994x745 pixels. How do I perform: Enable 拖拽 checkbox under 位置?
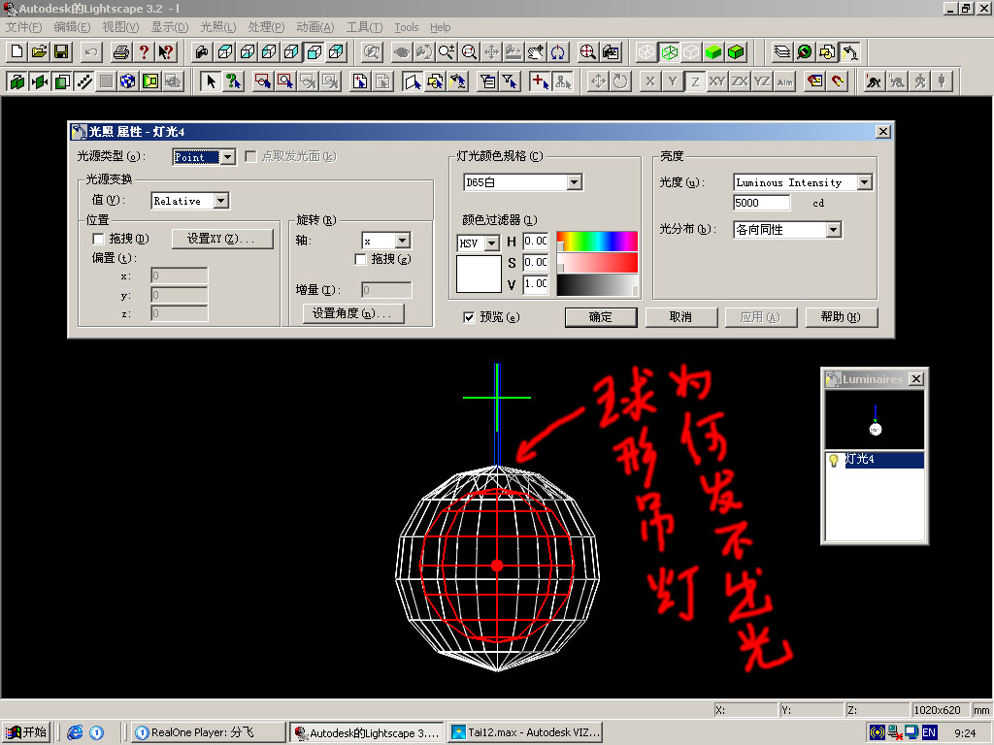98,239
